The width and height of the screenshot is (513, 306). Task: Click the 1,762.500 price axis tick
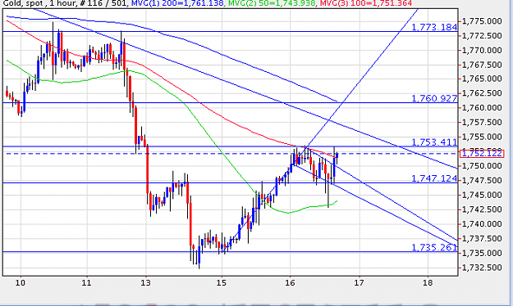[482, 93]
